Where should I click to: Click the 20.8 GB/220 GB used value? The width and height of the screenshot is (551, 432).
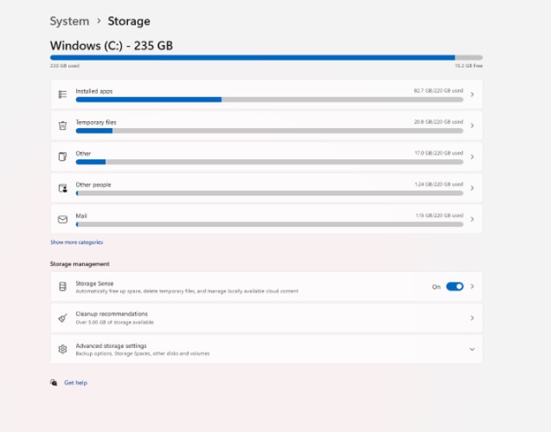pos(438,122)
